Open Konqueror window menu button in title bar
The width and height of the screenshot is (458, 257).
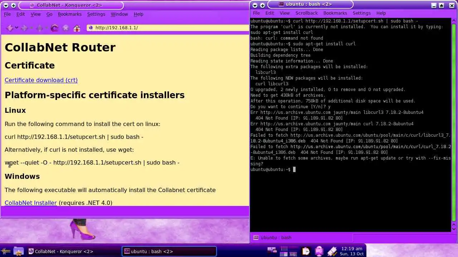tap(6, 5)
